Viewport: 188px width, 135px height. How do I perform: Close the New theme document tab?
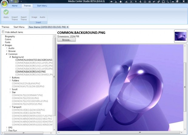click(68, 27)
